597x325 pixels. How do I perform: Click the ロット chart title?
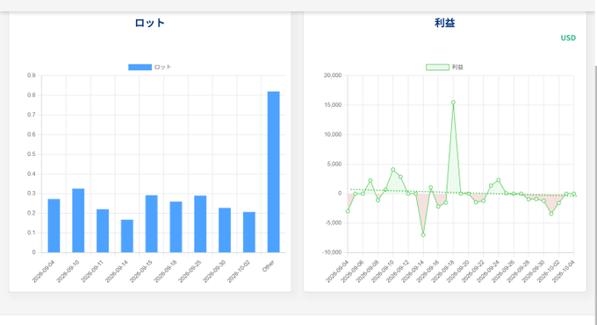pos(149,23)
